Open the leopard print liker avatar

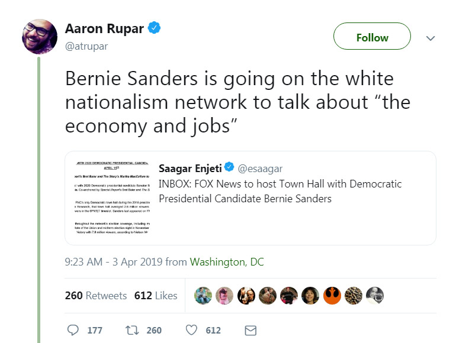(x=354, y=295)
